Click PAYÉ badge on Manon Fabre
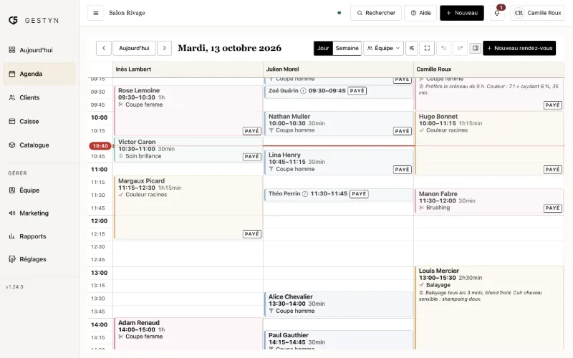573x358 pixels. click(552, 208)
